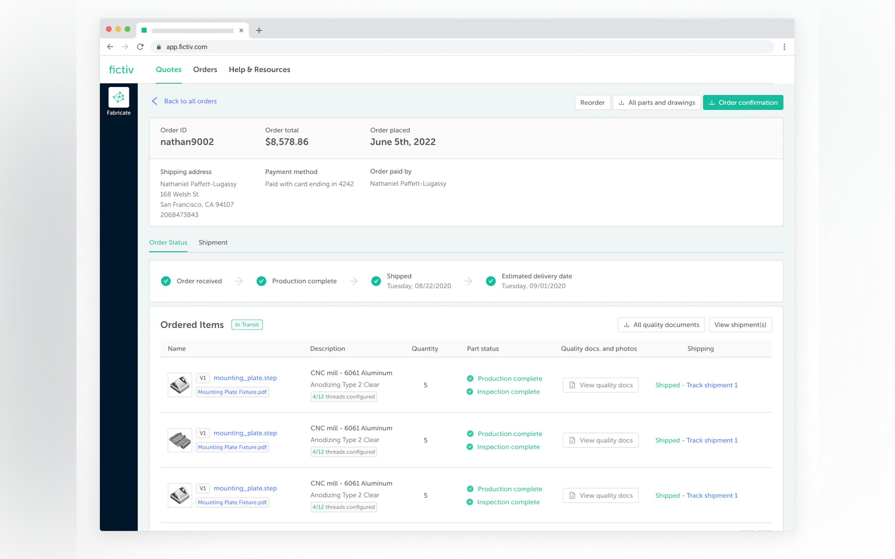Click the Reorder button
Viewport: 895px width, 559px height.
tap(592, 102)
